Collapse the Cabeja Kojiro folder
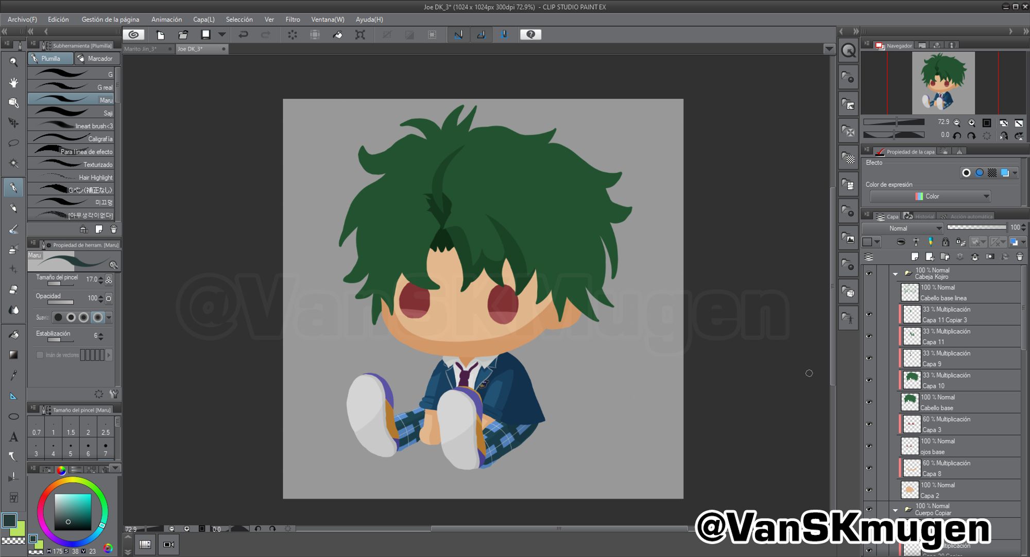The image size is (1030, 557). pos(895,274)
